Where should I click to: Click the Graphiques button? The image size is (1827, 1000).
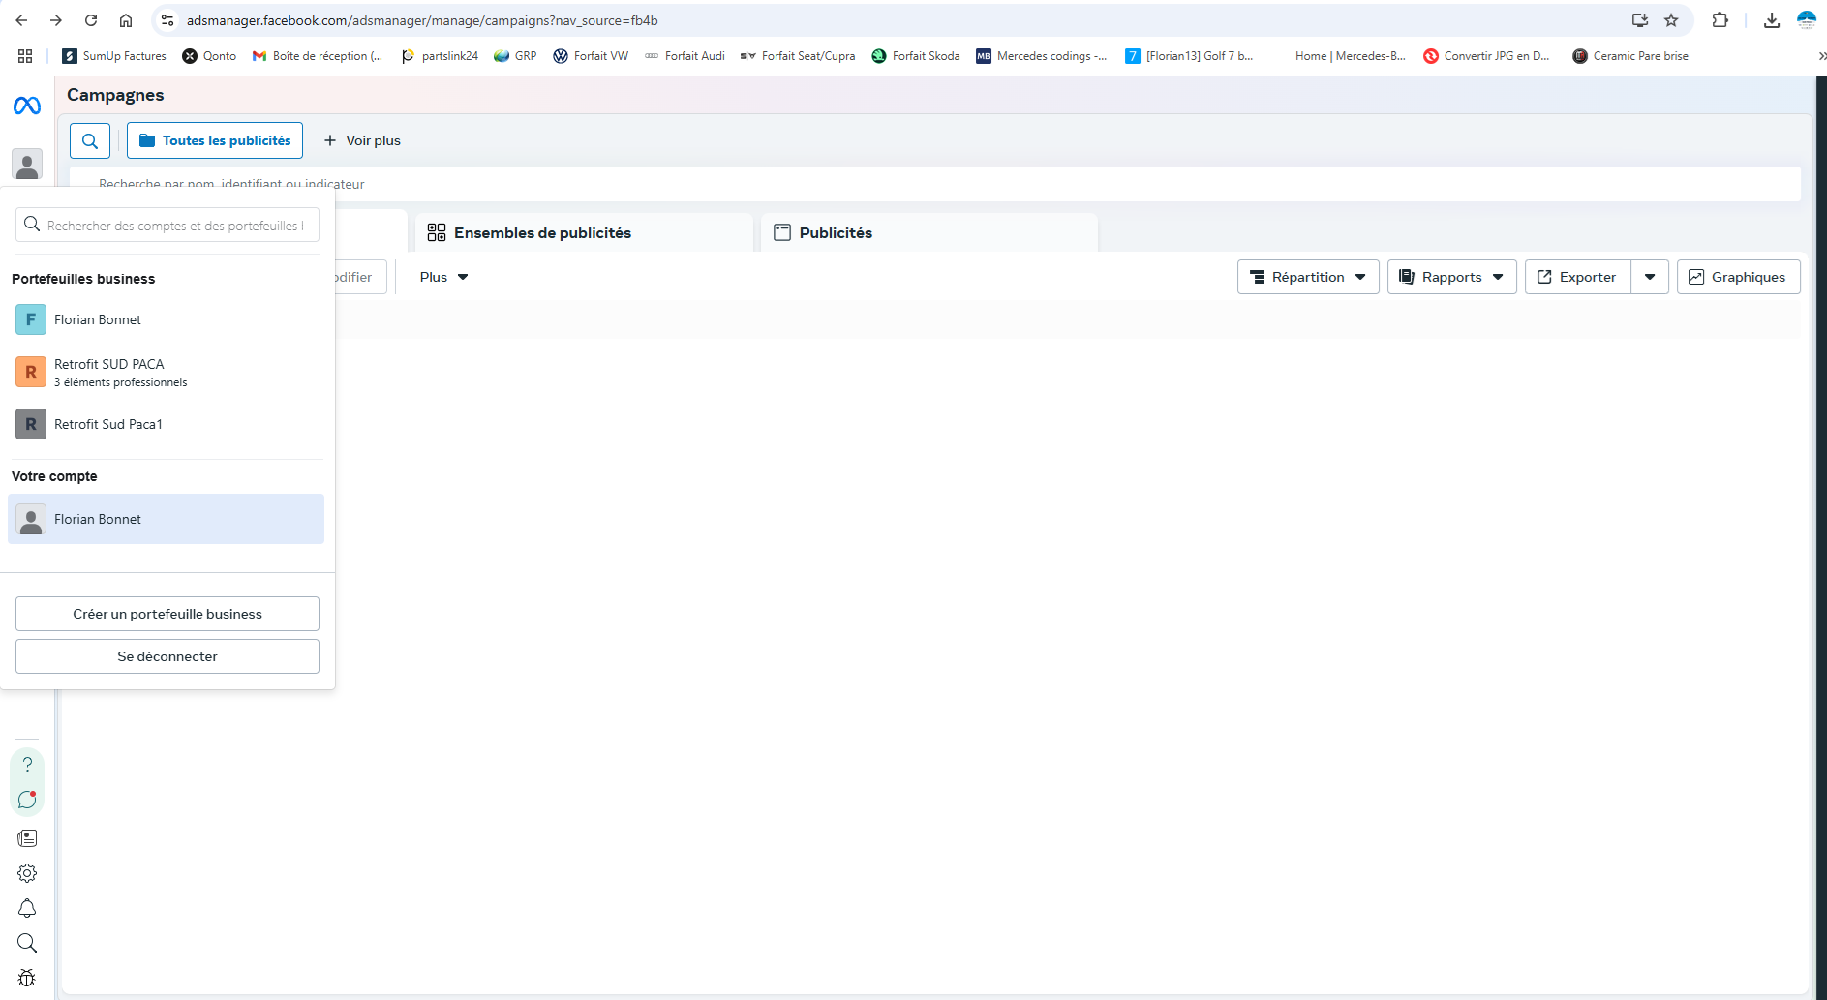[x=1738, y=277]
